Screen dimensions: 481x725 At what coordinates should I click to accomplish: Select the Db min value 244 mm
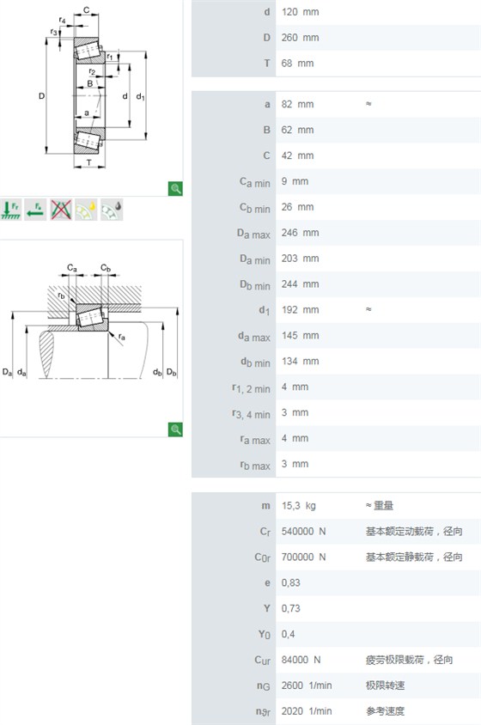(300, 283)
